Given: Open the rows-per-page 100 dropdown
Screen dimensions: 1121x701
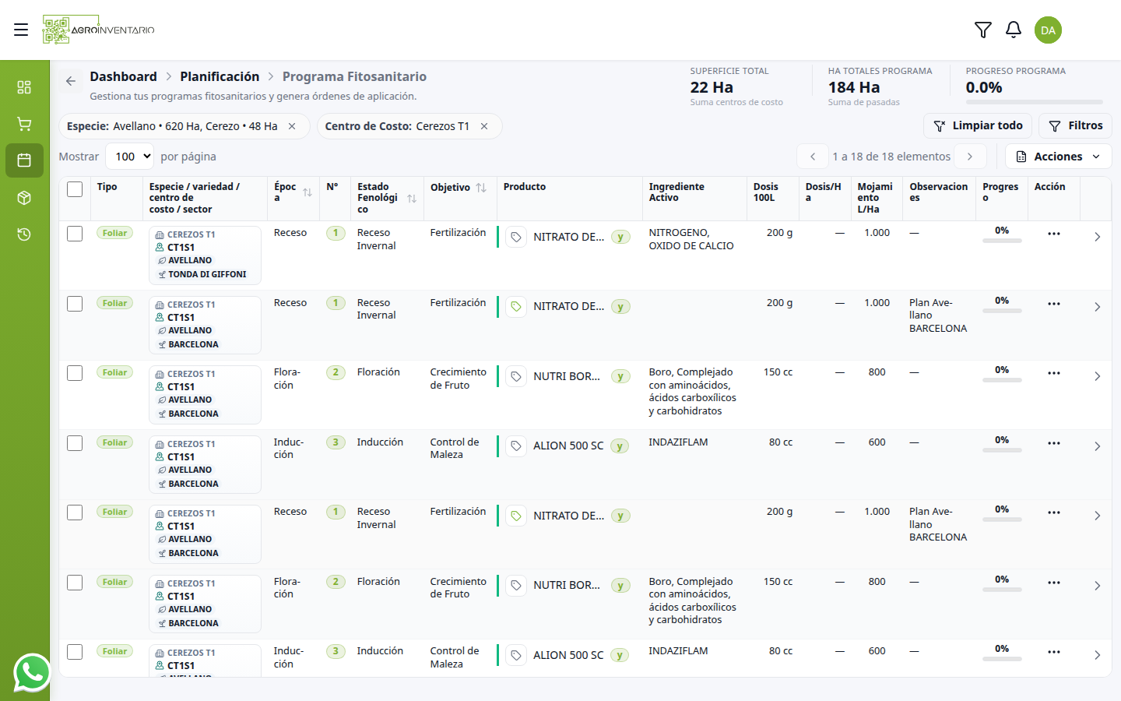Looking at the screenshot, I should (x=129, y=157).
